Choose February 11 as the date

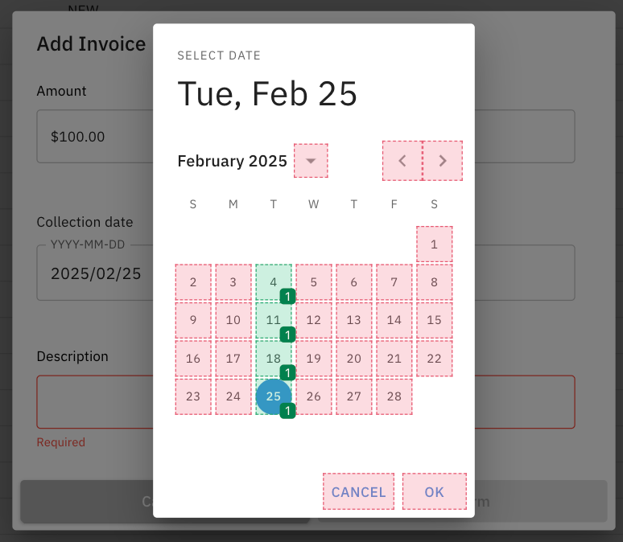point(274,320)
